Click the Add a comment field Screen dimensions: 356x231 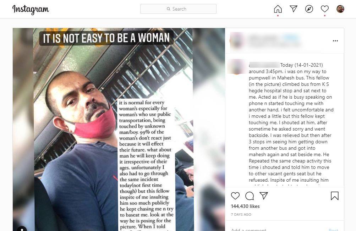[x=277, y=229]
